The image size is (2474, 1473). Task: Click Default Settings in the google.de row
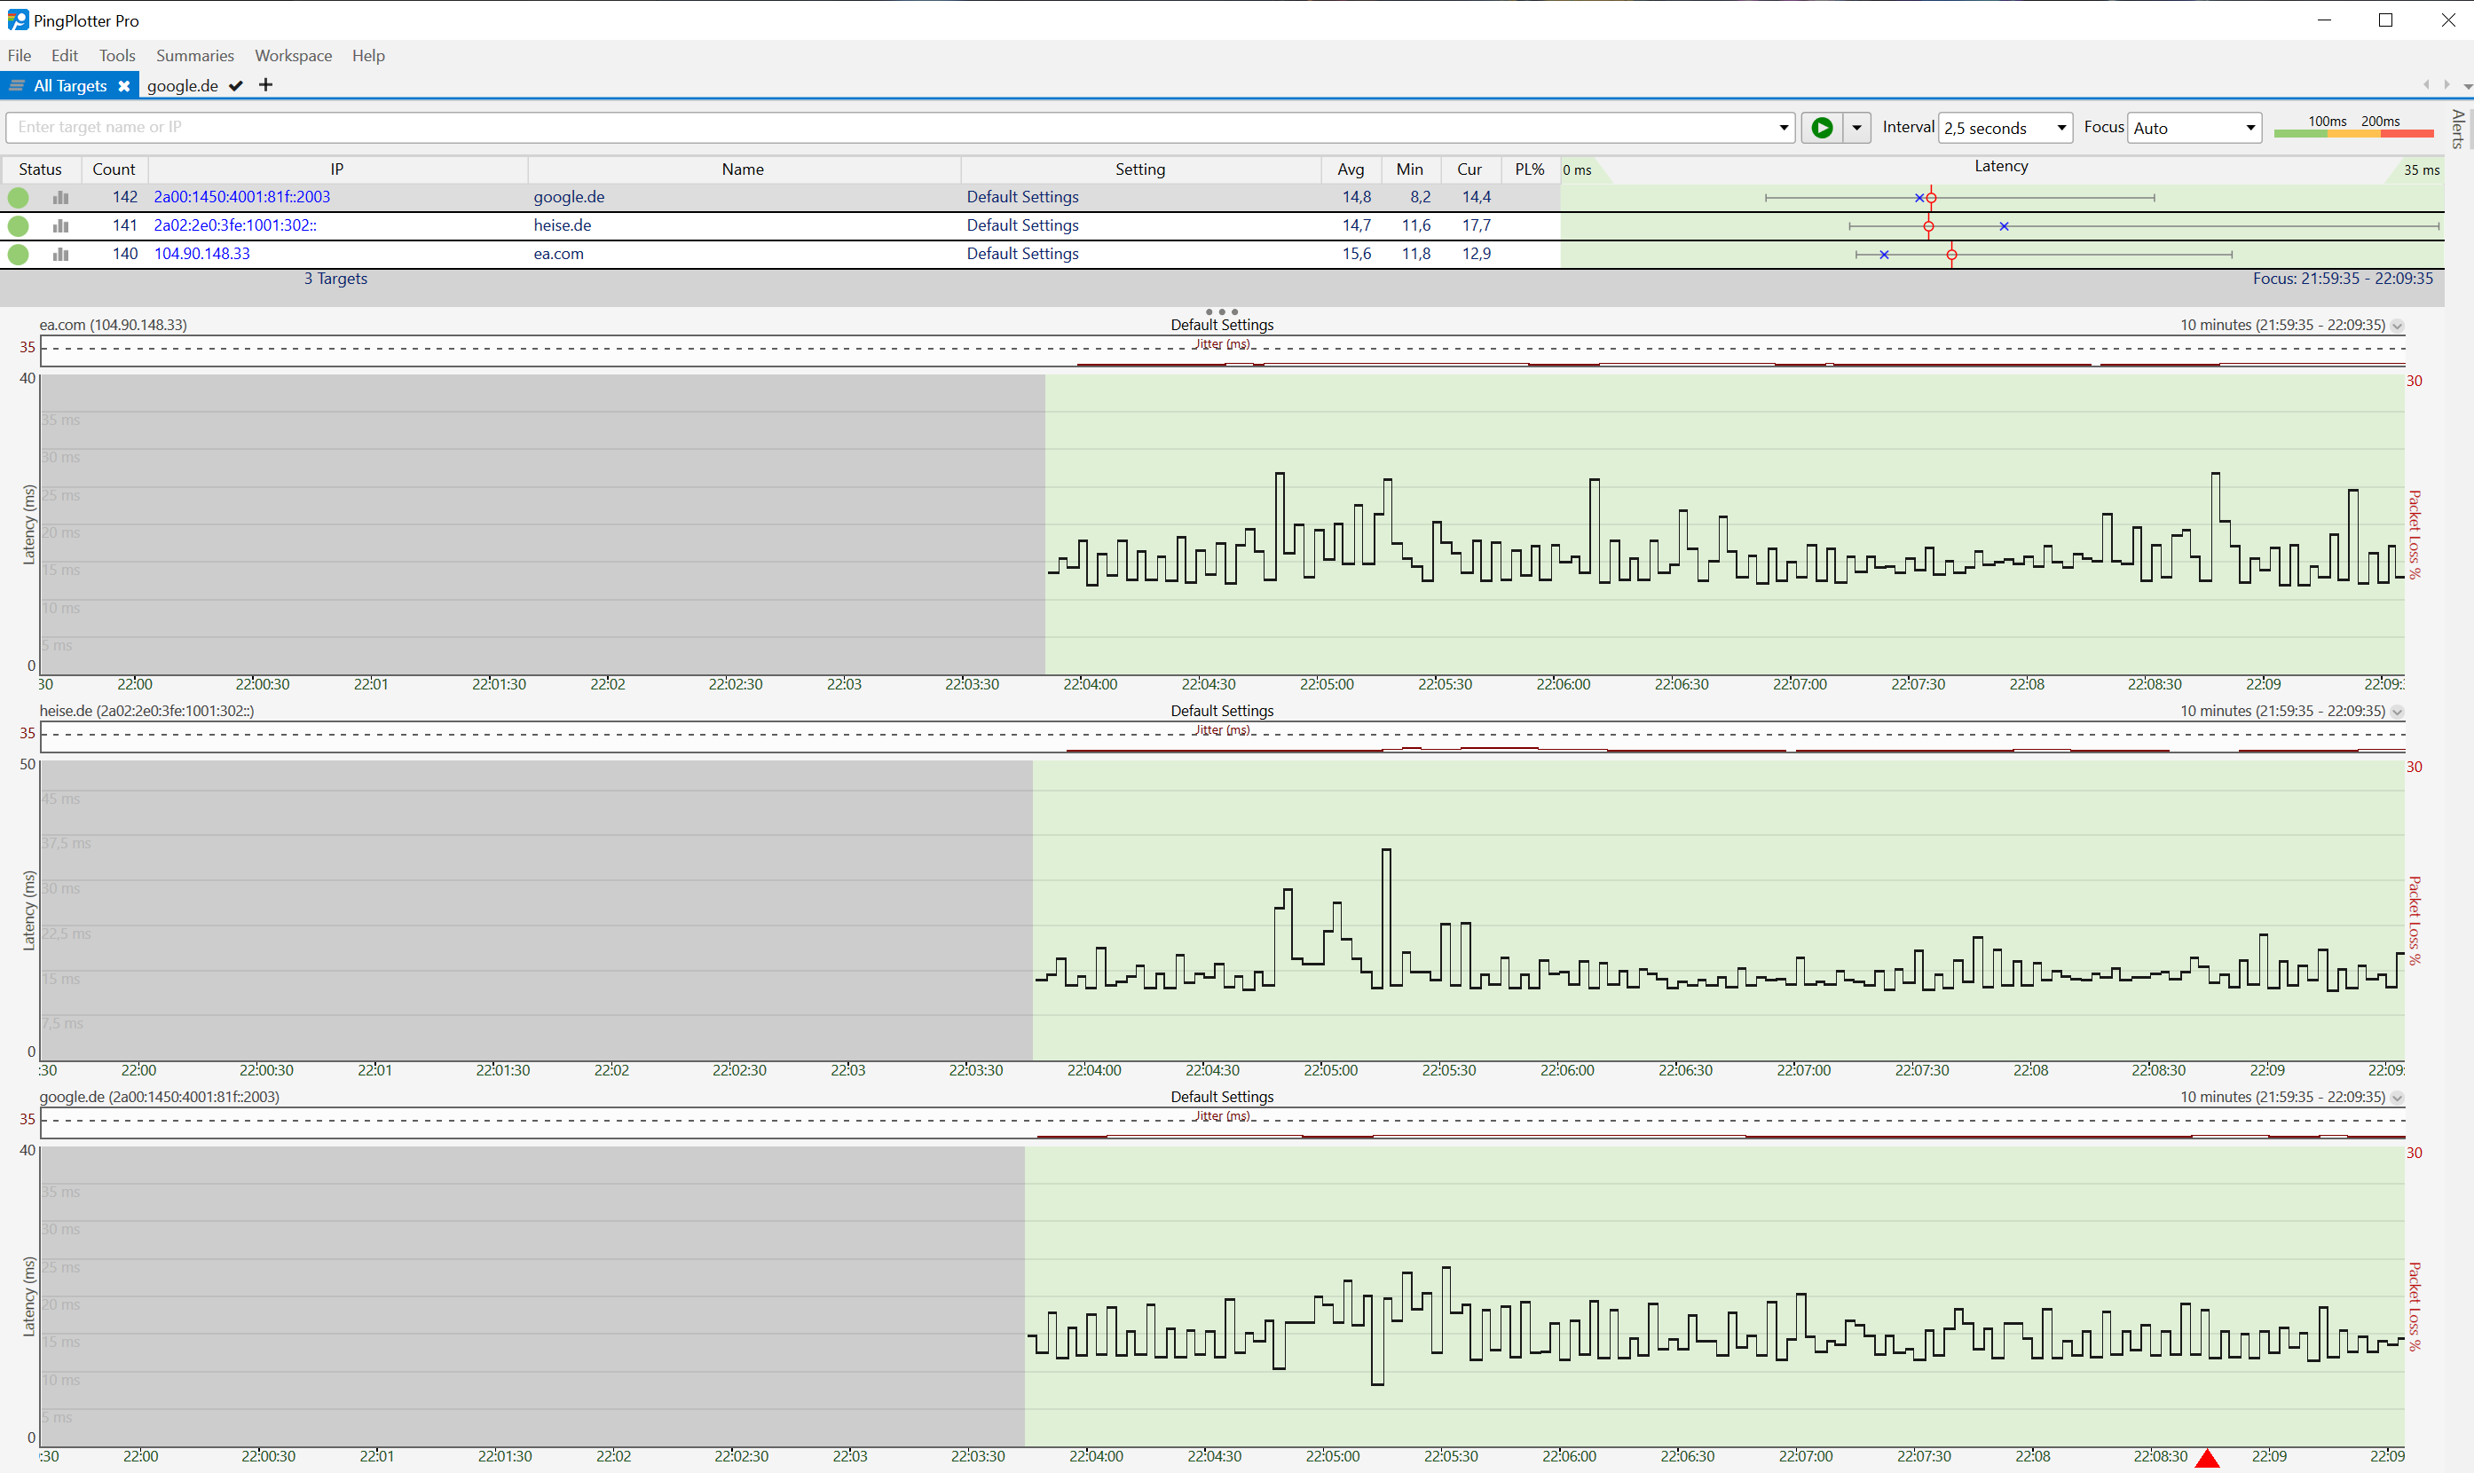point(1022,196)
